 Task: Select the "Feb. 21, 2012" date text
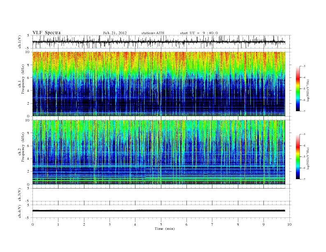pos(115,33)
